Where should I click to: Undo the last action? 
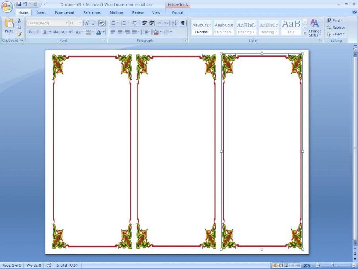(25, 4)
